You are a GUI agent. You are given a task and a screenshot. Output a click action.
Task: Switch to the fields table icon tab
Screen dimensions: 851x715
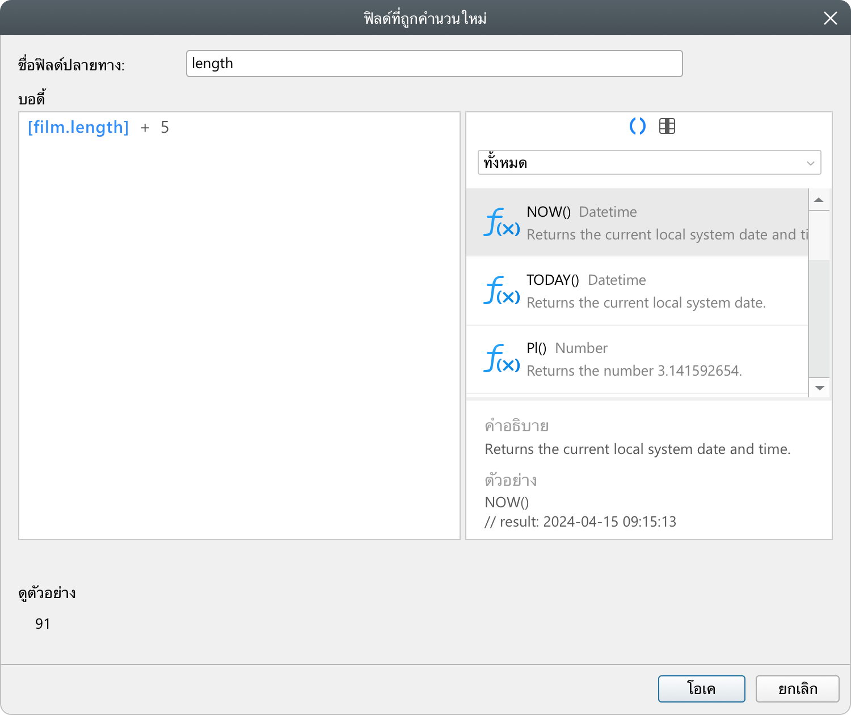(x=667, y=126)
